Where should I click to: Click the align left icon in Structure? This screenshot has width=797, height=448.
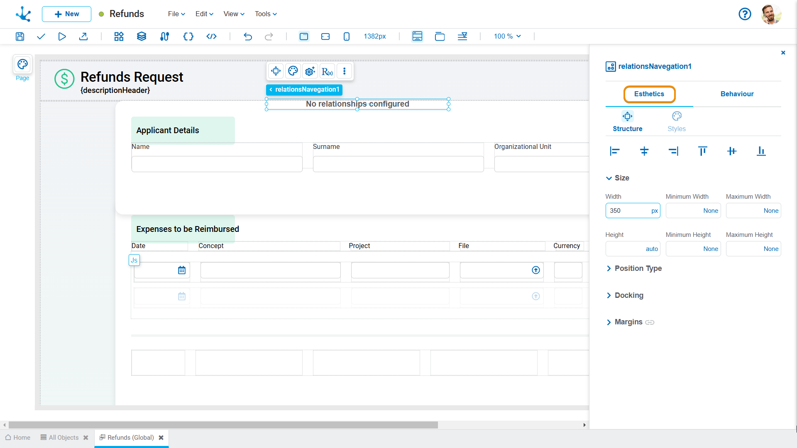615,151
